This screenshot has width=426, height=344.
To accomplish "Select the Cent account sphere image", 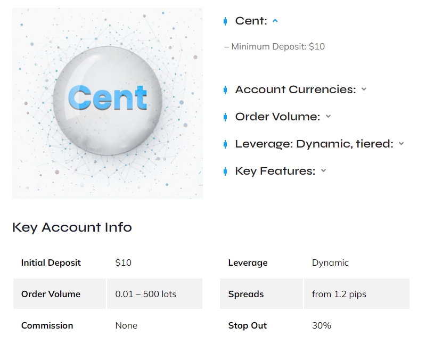I will coord(106,101).
